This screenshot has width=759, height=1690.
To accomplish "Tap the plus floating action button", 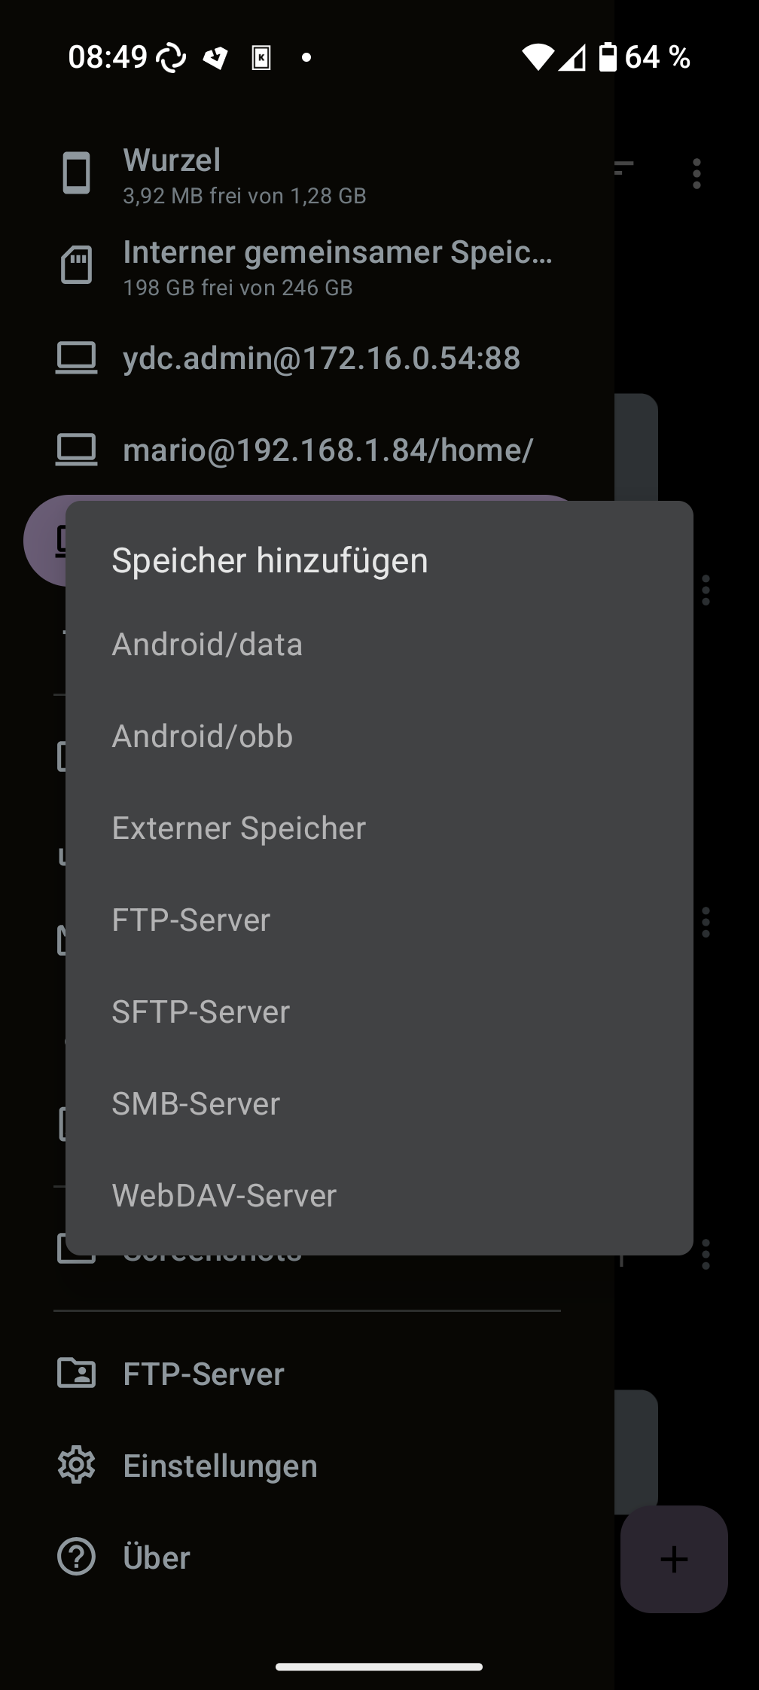I will 674,1559.
